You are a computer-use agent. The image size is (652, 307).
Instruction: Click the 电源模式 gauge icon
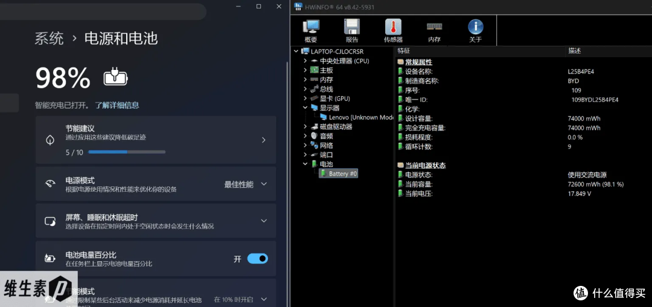click(50, 184)
